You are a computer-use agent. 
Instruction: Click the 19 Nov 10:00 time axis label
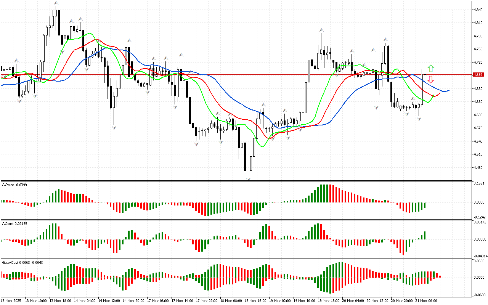tap(303, 300)
